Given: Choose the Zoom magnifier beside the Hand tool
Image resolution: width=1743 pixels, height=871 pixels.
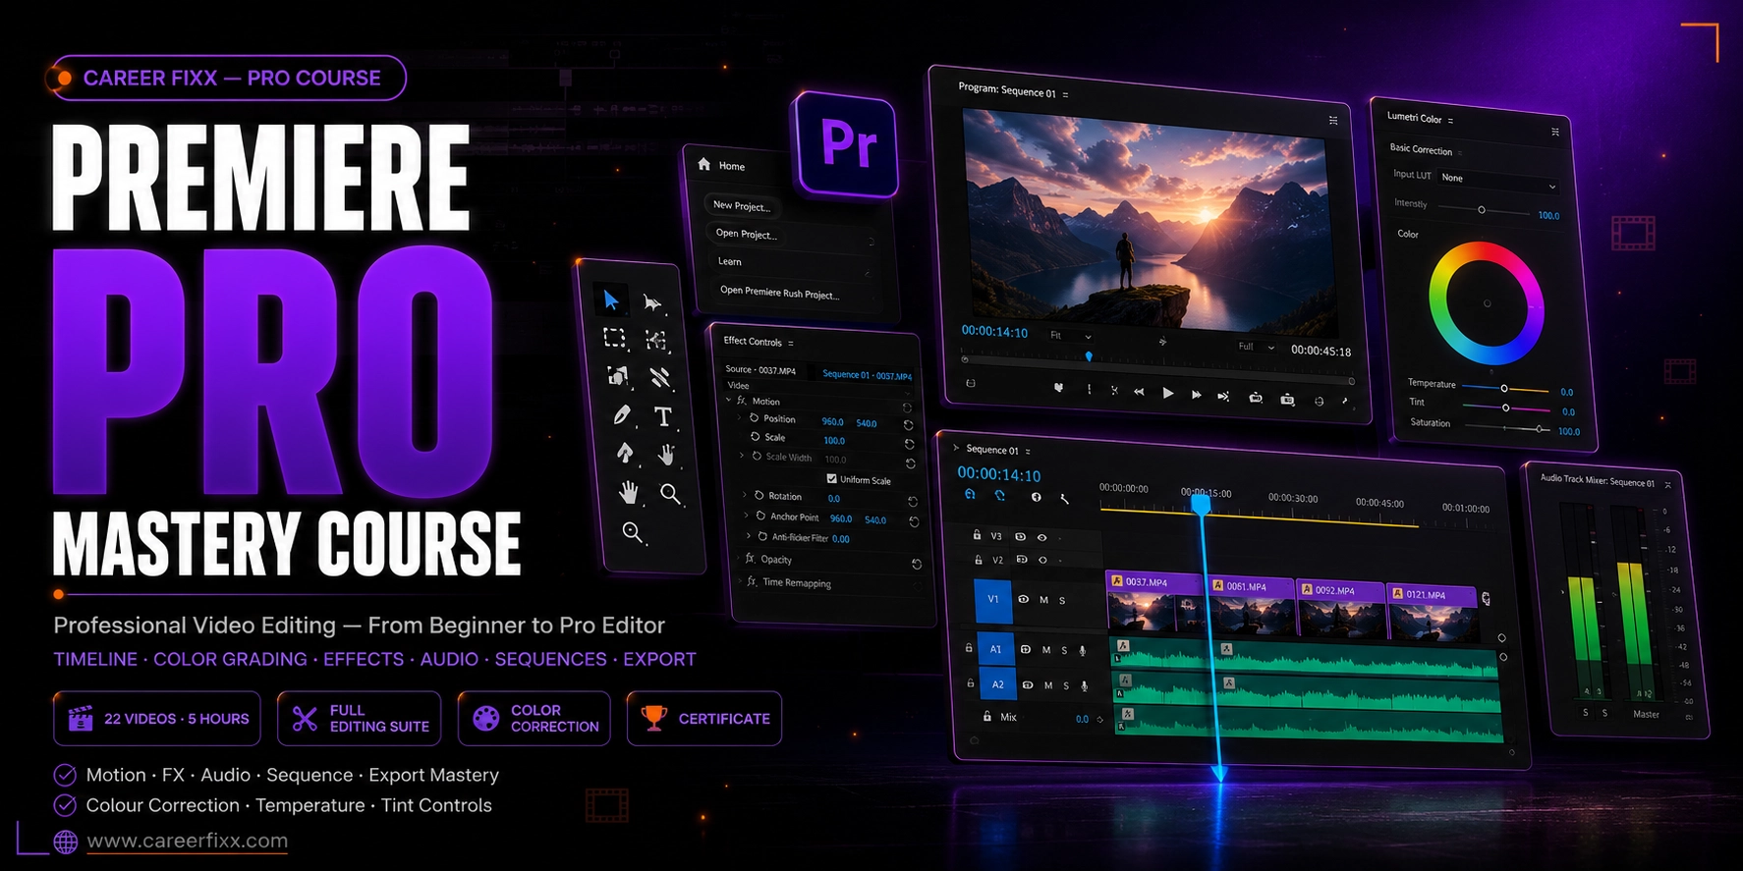Looking at the screenshot, I should pyautogui.click(x=671, y=494).
